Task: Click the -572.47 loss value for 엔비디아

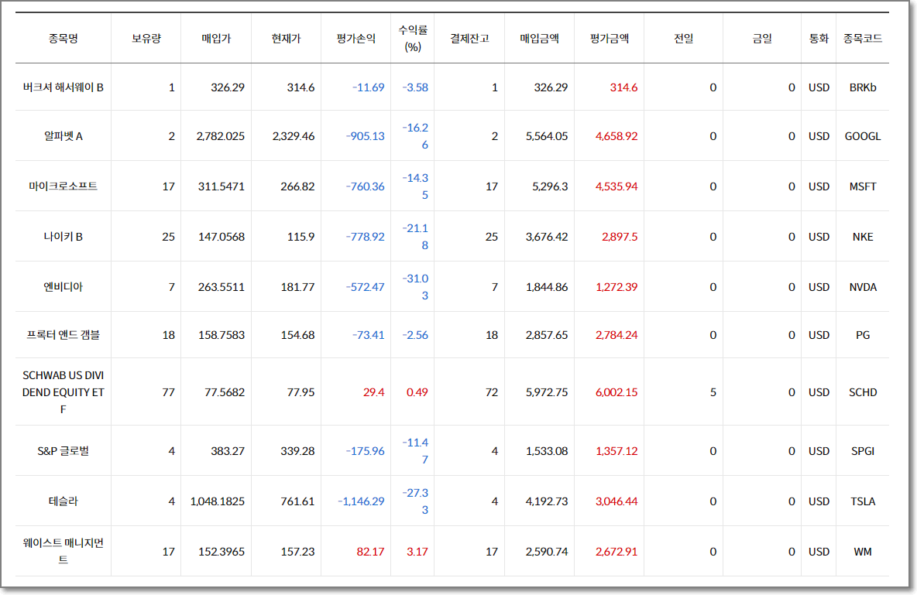Action: [365, 287]
